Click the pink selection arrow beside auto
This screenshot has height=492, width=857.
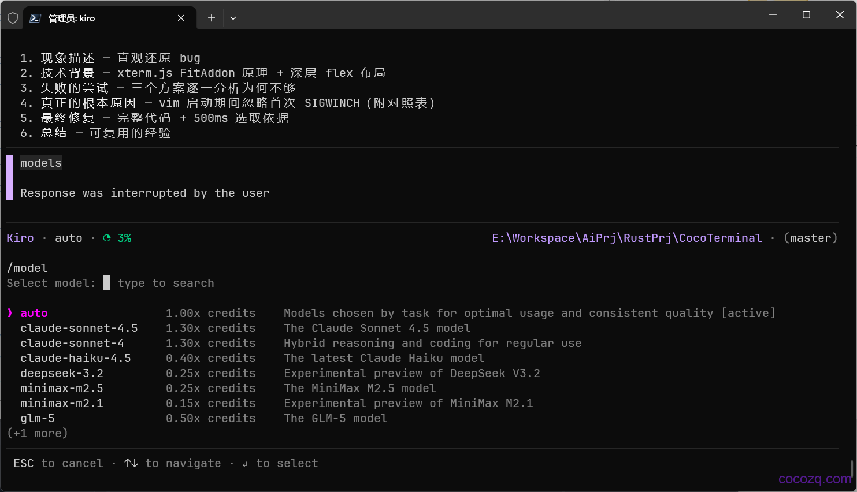pyautogui.click(x=10, y=313)
